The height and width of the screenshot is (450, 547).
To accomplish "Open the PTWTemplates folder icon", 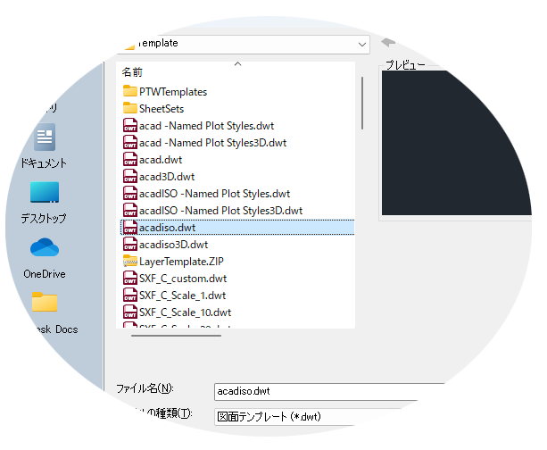I will [x=129, y=91].
